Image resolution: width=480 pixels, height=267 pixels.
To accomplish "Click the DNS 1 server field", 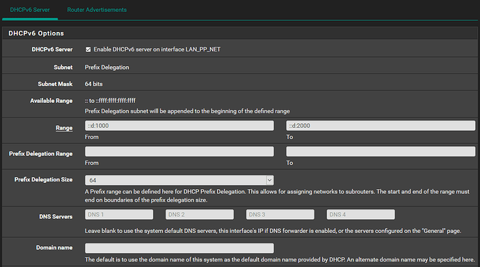I will point(119,214).
